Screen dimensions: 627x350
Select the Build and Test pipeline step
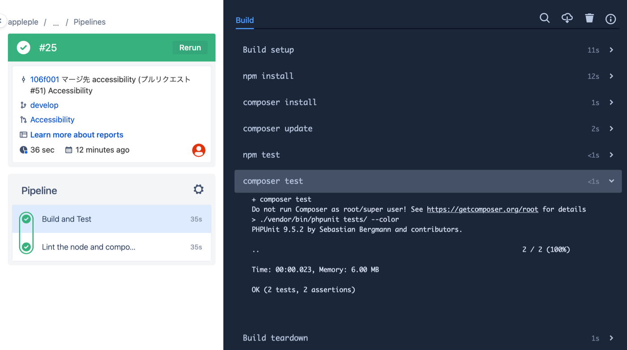point(112,219)
